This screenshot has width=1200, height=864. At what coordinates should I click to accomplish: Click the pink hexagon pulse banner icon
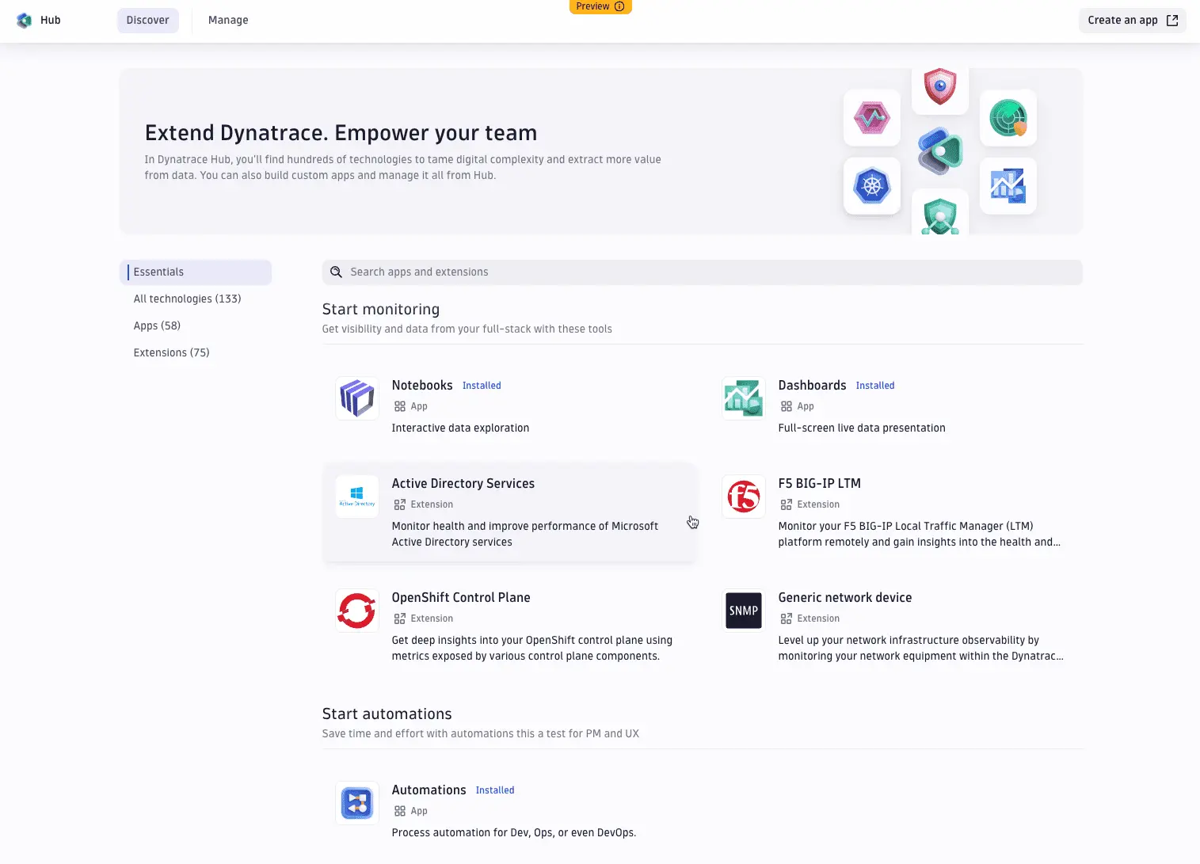pyautogui.click(x=872, y=118)
